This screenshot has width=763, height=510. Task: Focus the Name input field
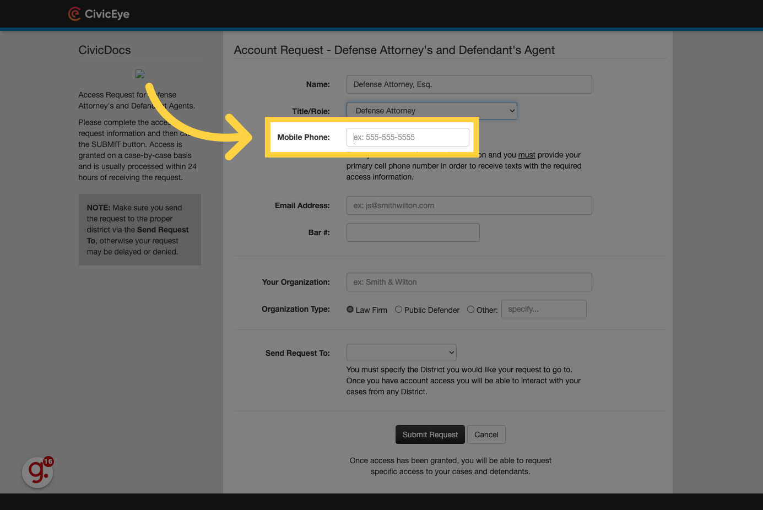469,84
